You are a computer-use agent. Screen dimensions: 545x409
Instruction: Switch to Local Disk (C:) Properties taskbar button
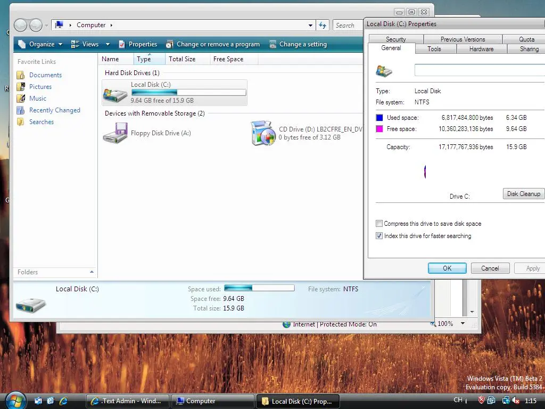point(298,401)
